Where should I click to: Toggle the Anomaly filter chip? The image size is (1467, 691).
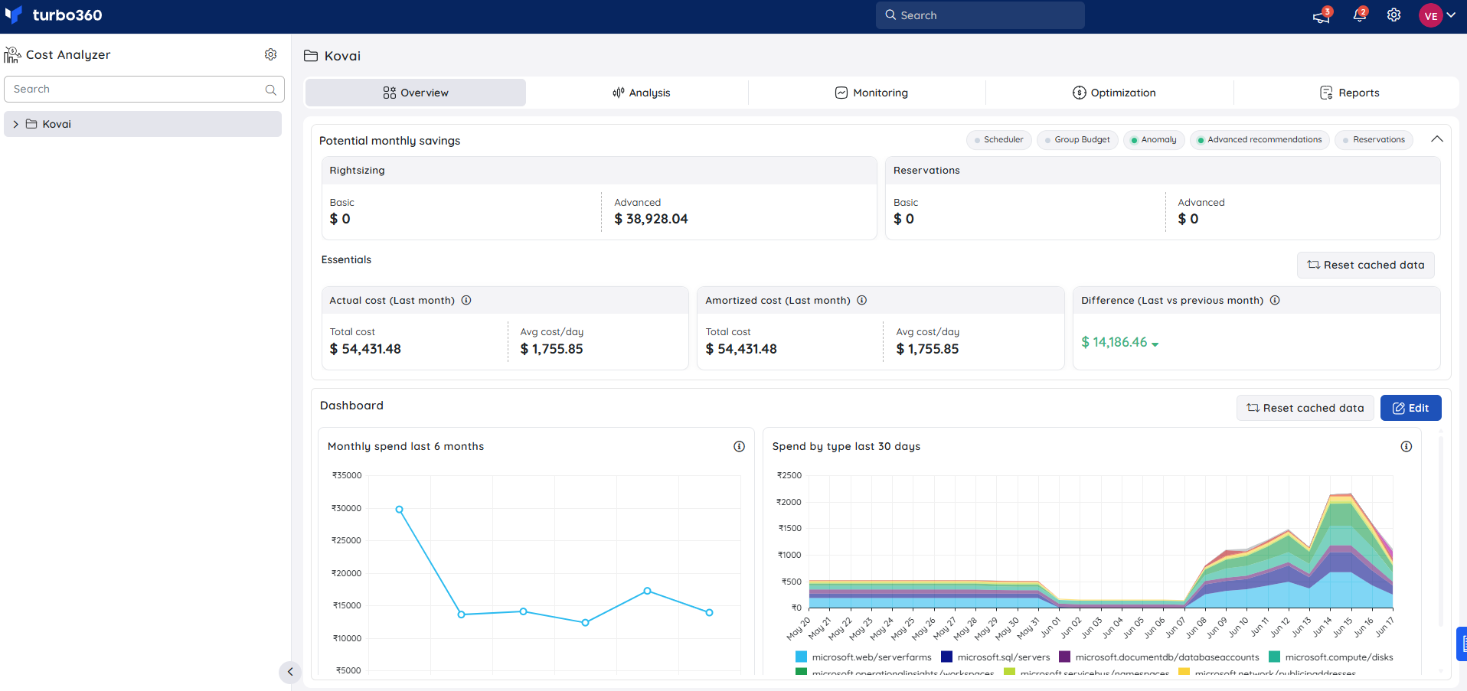[x=1154, y=139]
